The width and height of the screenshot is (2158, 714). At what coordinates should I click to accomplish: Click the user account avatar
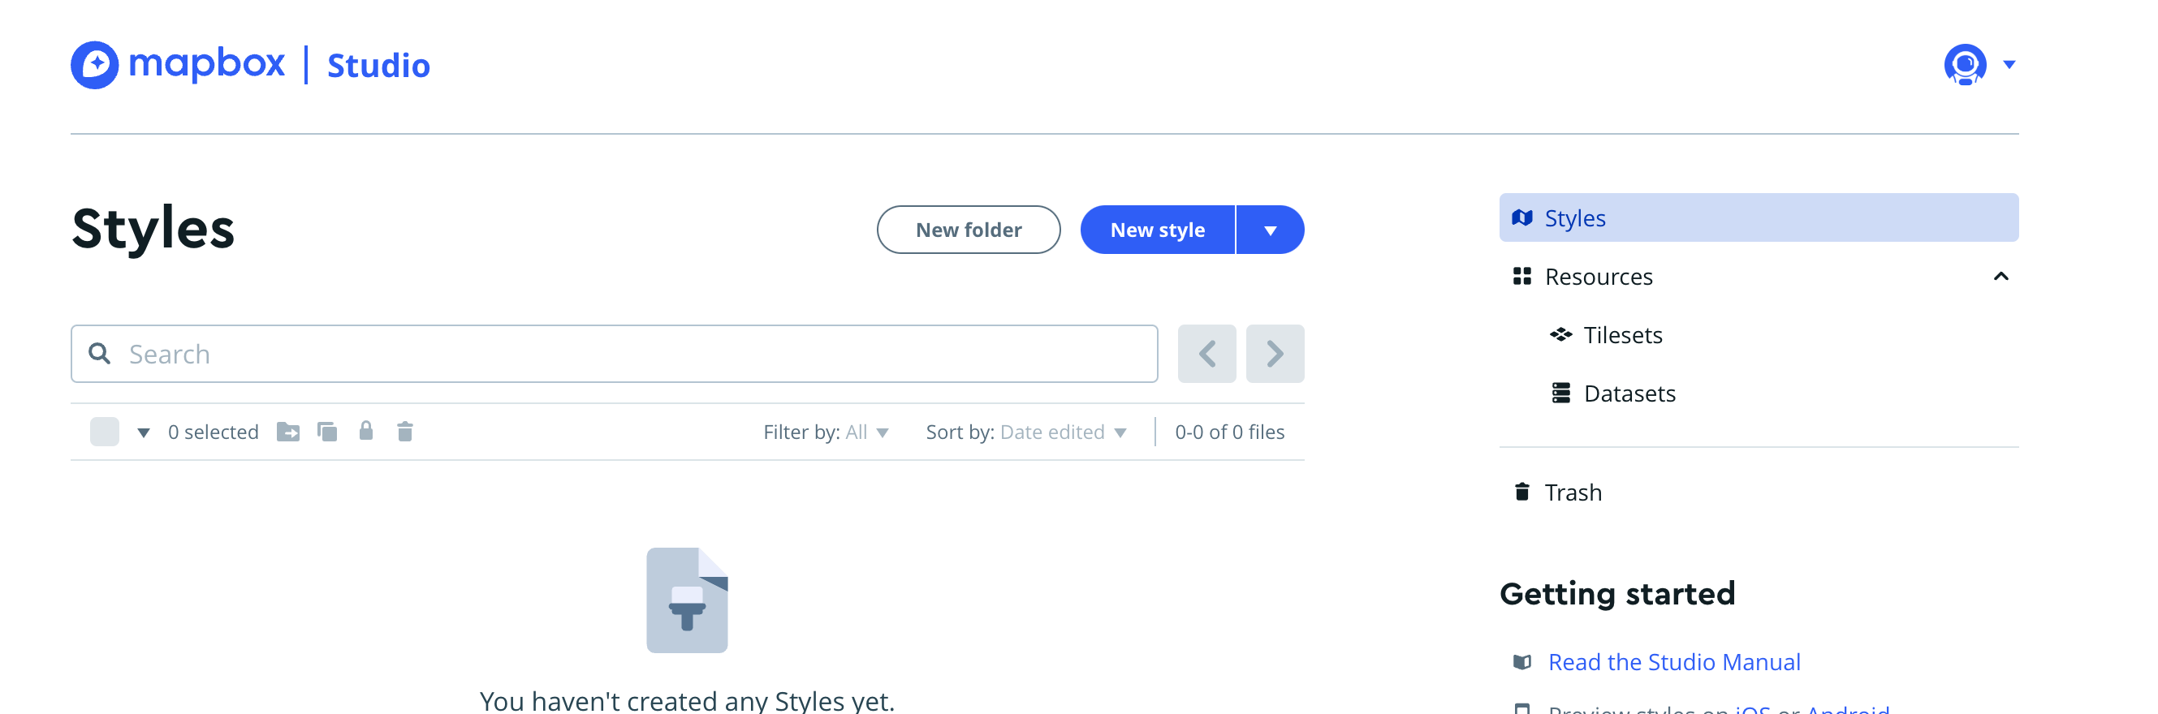pyautogui.click(x=1965, y=63)
